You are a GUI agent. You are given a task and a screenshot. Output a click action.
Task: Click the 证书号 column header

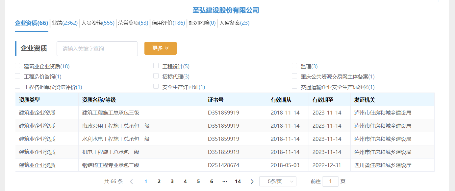pyautogui.click(x=235, y=99)
